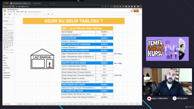Click the last changes saved link

34,12
